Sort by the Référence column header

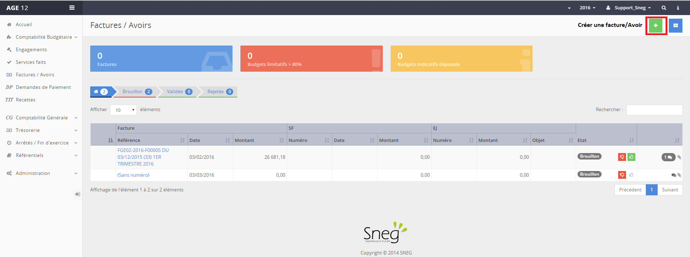click(151, 141)
